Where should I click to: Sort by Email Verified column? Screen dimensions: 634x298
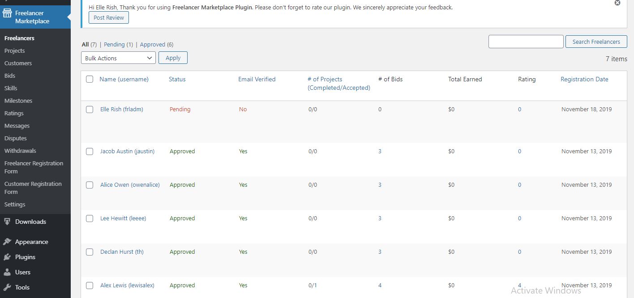tap(257, 79)
